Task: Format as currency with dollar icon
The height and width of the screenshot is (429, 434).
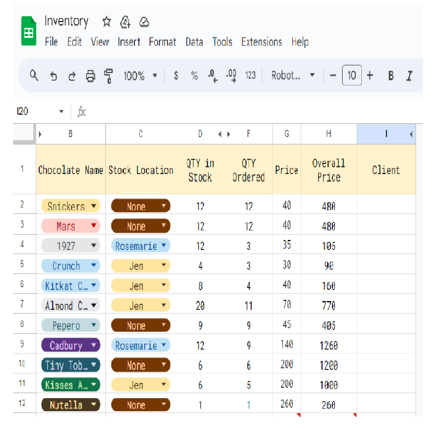Action: tap(176, 75)
